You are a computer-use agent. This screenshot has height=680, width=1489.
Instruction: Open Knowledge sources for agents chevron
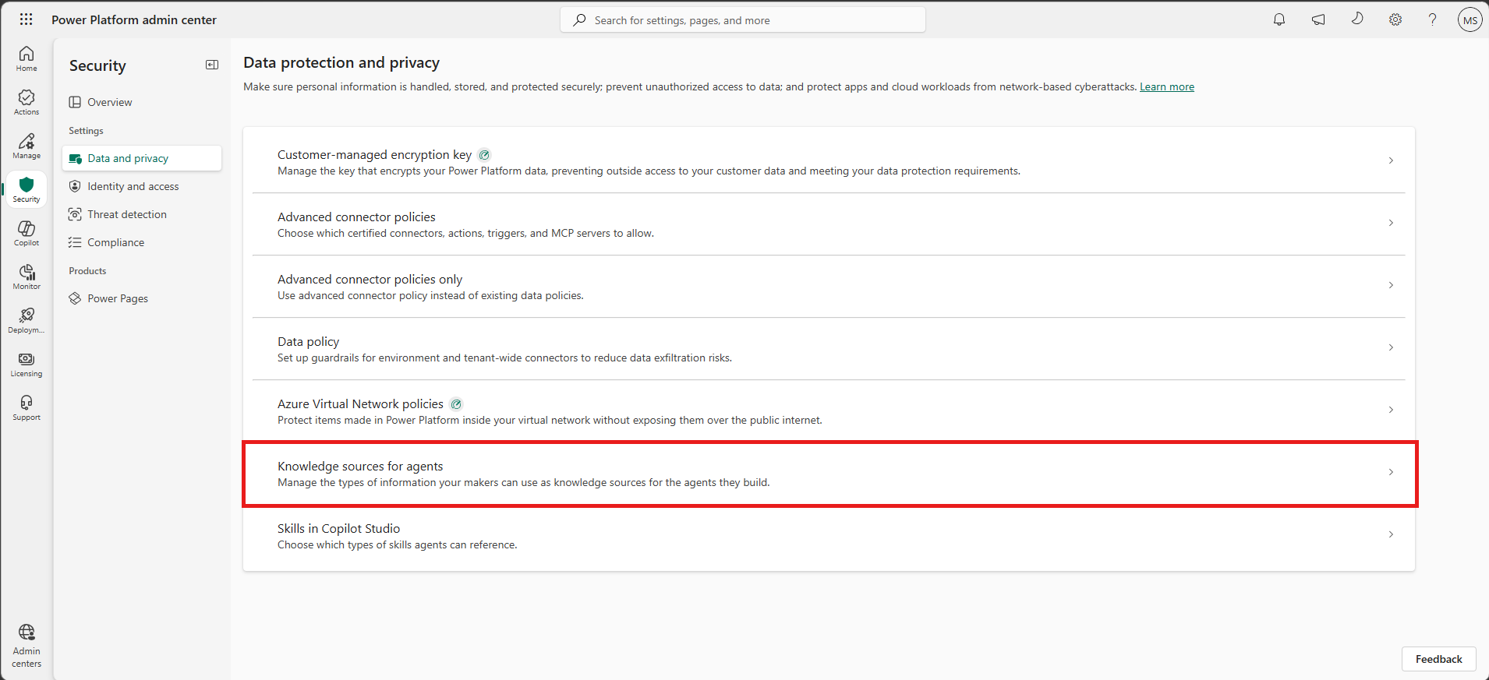[x=1391, y=472]
